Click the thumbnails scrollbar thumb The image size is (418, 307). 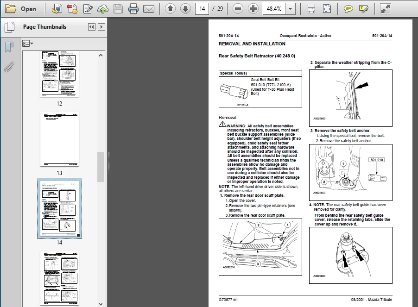click(x=101, y=167)
